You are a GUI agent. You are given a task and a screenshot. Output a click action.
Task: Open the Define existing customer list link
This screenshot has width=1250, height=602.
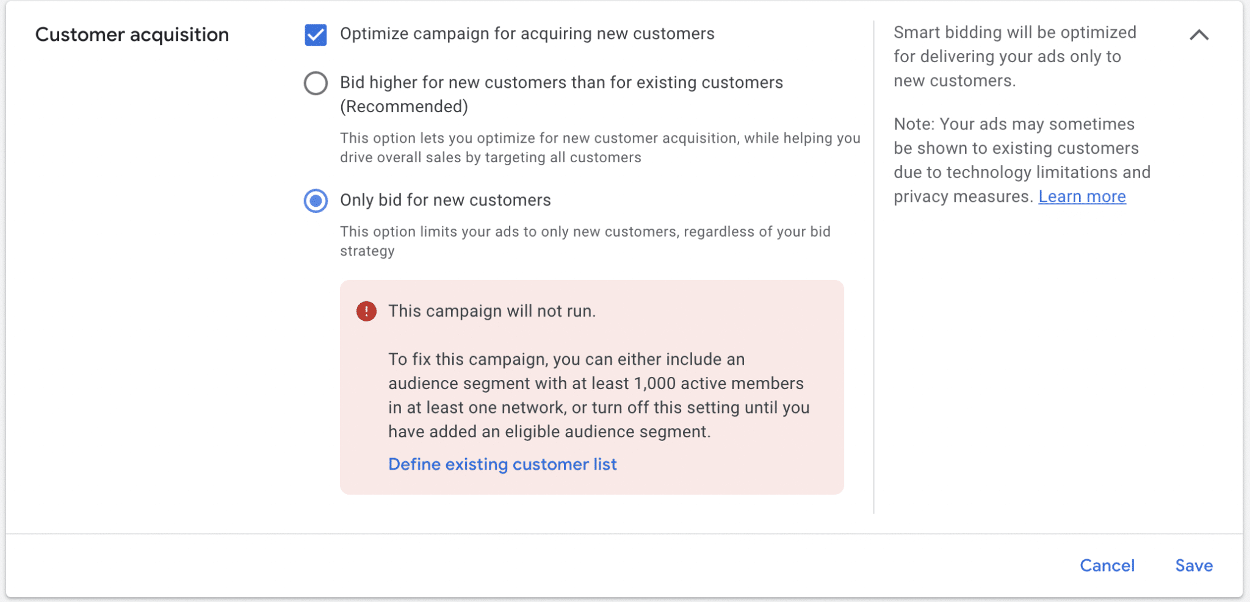pos(502,464)
